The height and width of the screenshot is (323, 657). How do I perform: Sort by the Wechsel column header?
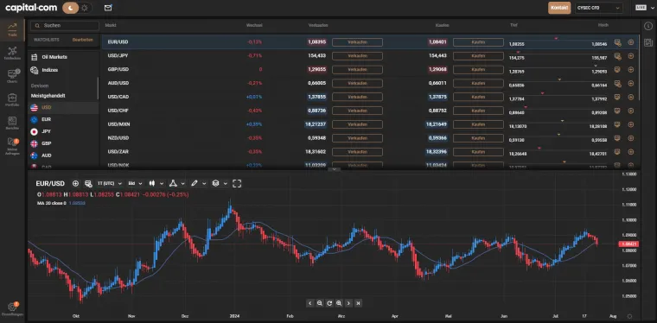(254, 26)
